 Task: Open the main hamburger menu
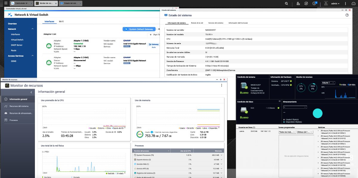pyautogui.click(x=5, y=4)
